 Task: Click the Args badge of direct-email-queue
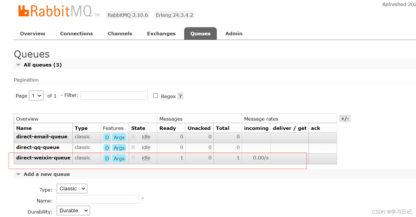click(119, 137)
